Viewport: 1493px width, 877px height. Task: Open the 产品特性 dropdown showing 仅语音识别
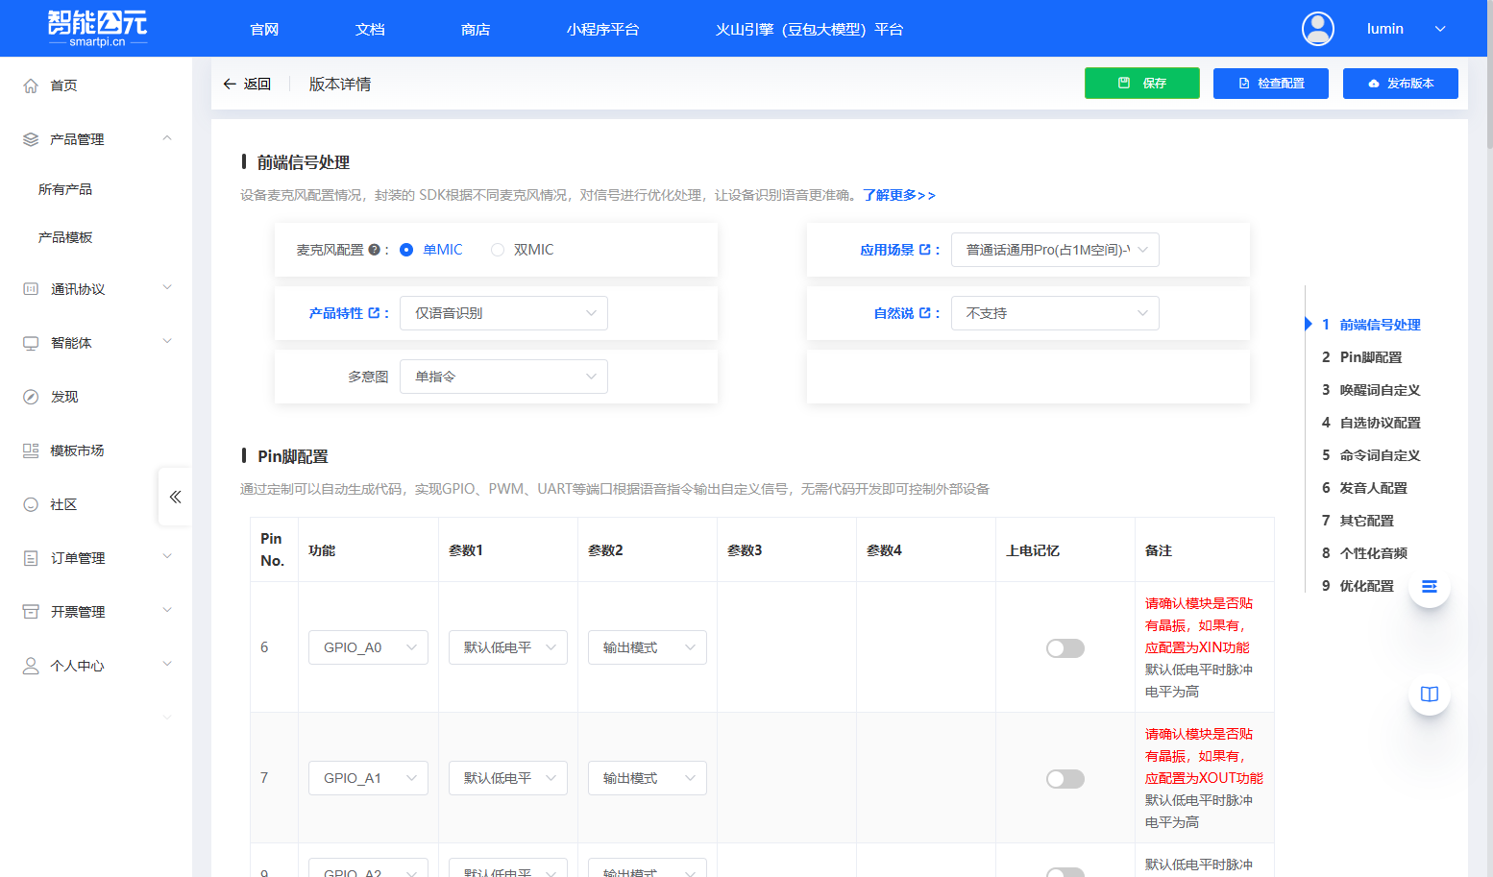click(x=503, y=313)
